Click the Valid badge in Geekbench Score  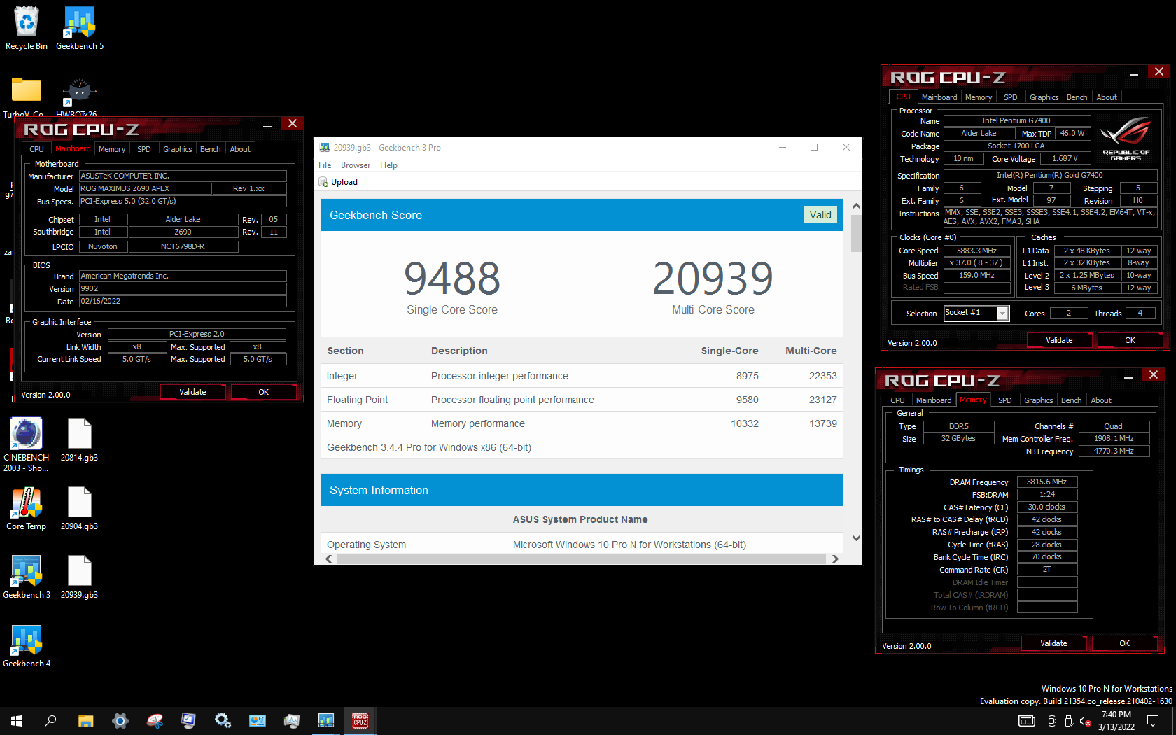click(x=820, y=215)
